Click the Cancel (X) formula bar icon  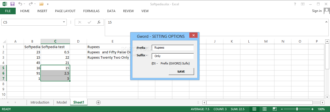80,22
